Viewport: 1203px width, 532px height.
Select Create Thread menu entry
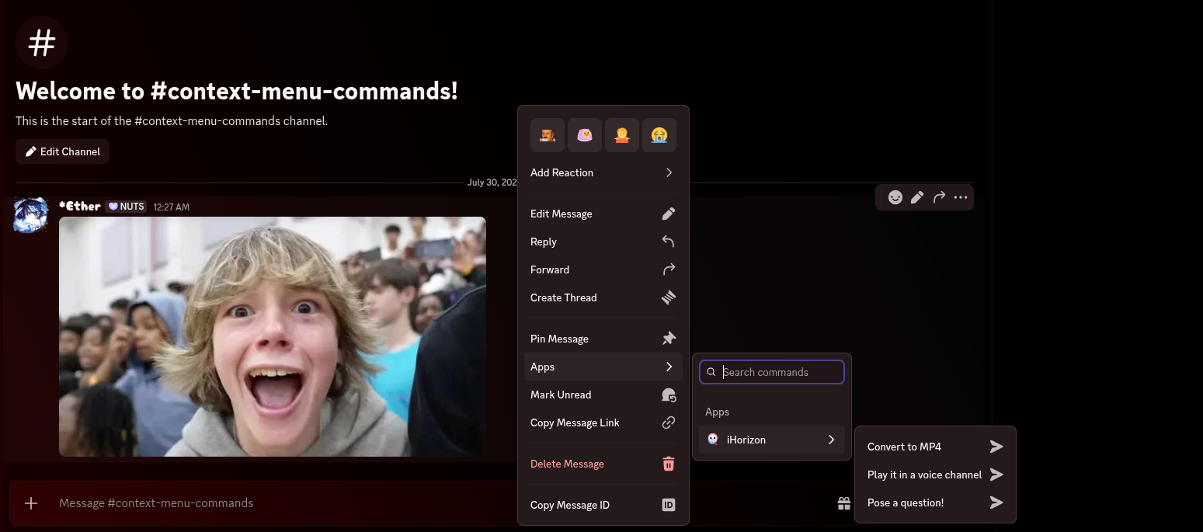603,297
